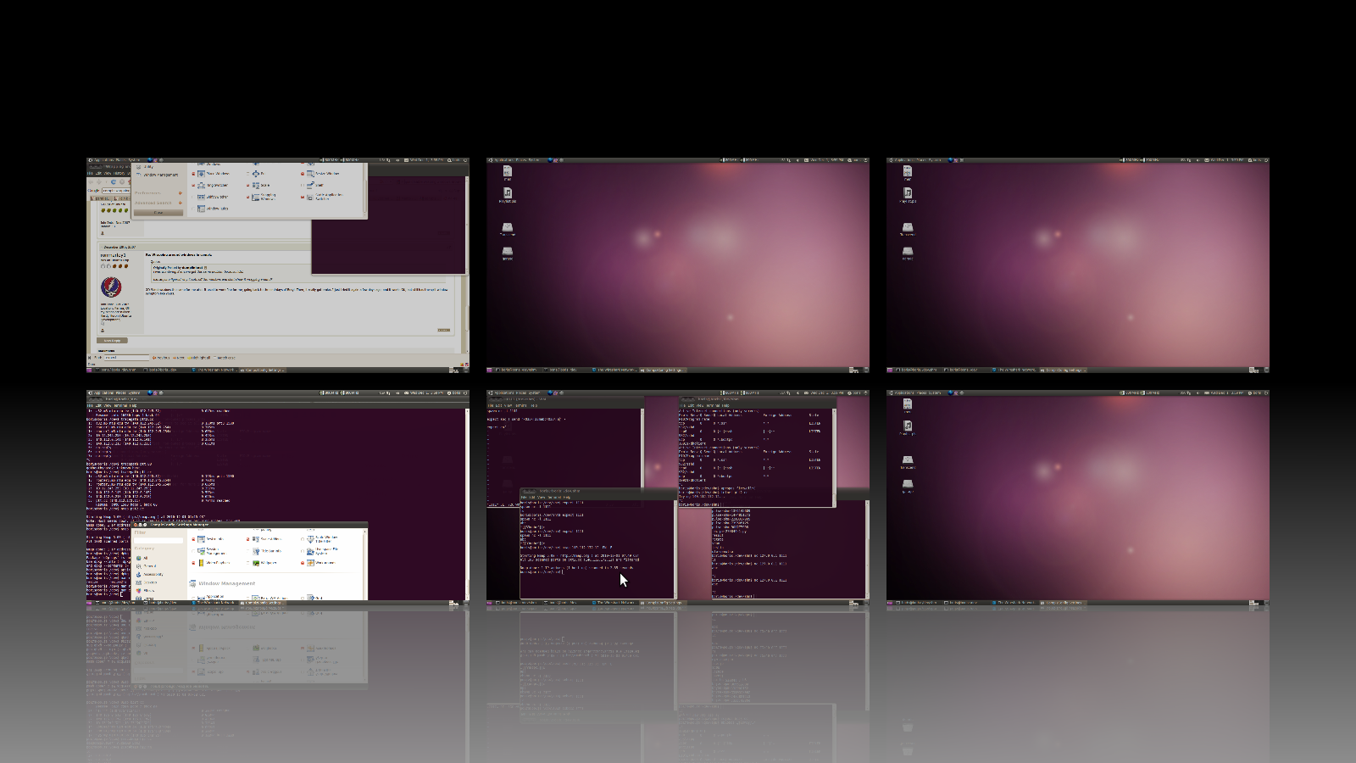This screenshot has width=1356, height=763.
Task: Toggle the Video Playback plugin checkbox
Action: [193, 563]
